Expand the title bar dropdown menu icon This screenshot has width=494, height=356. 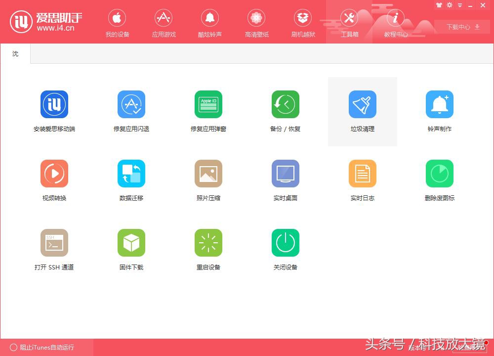click(x=460, y=5)
